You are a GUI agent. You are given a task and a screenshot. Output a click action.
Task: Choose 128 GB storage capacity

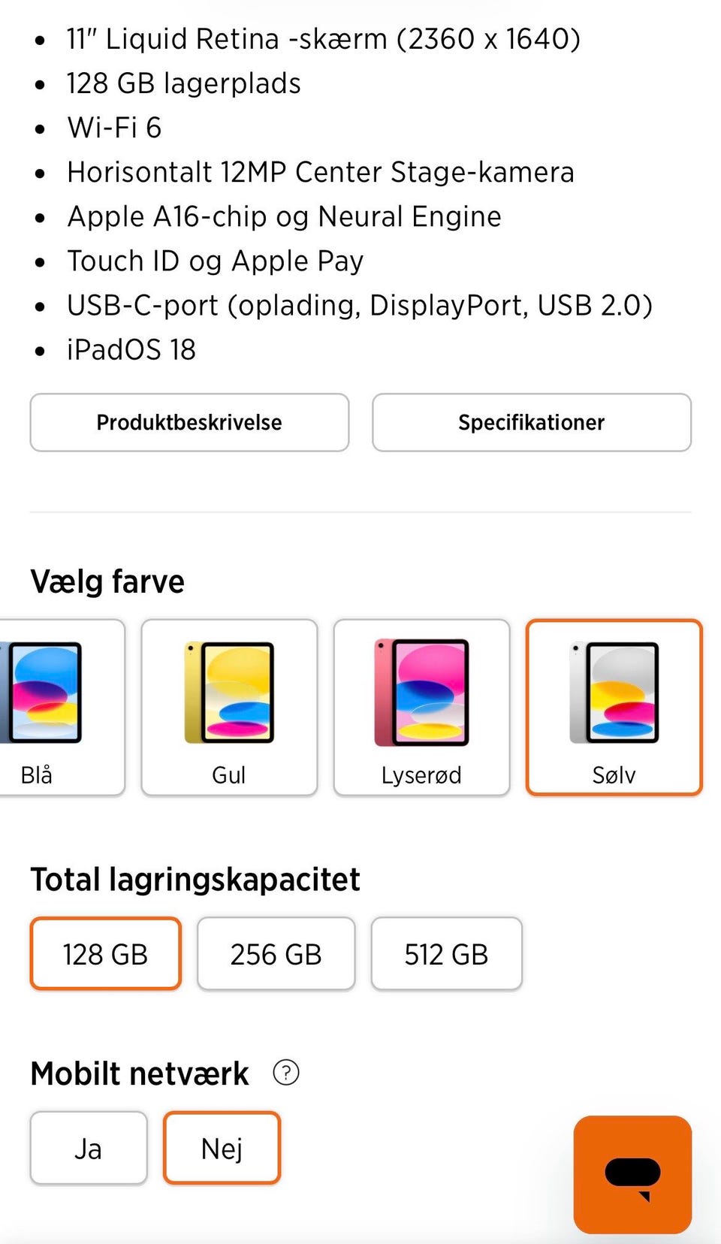(x=105, y=954)
